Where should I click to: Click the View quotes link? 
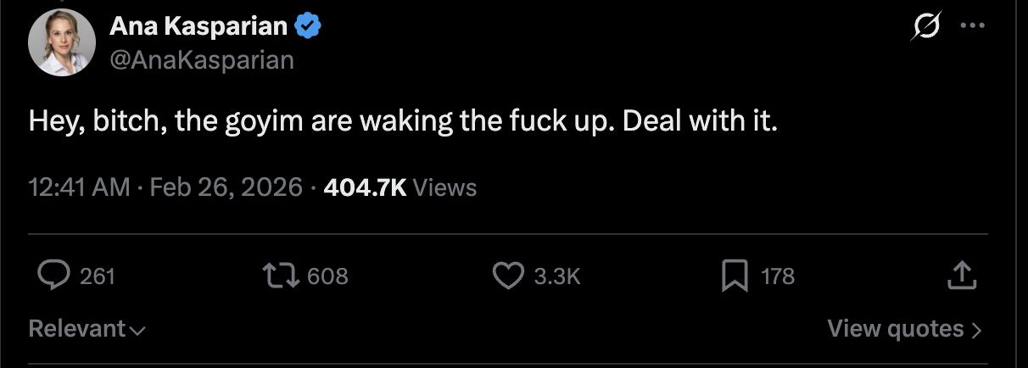click(x=896, y=328)
